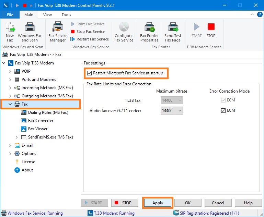Click the phone icon in title bar
Screen dimensions: 264x217
coord(6,5)
